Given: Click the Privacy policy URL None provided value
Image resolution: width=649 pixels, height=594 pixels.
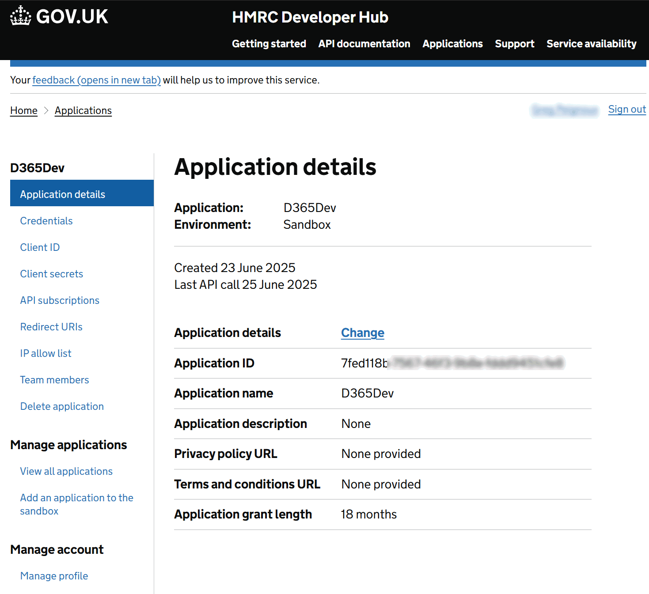Looking at the screenshot, I should pyautogui.click(x=381, y=454).
